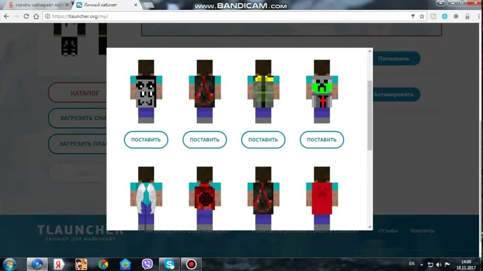The image size is (483, 271).
Task: Click the cape dialog scrollbar thumb
Action: tap(370, 115)
